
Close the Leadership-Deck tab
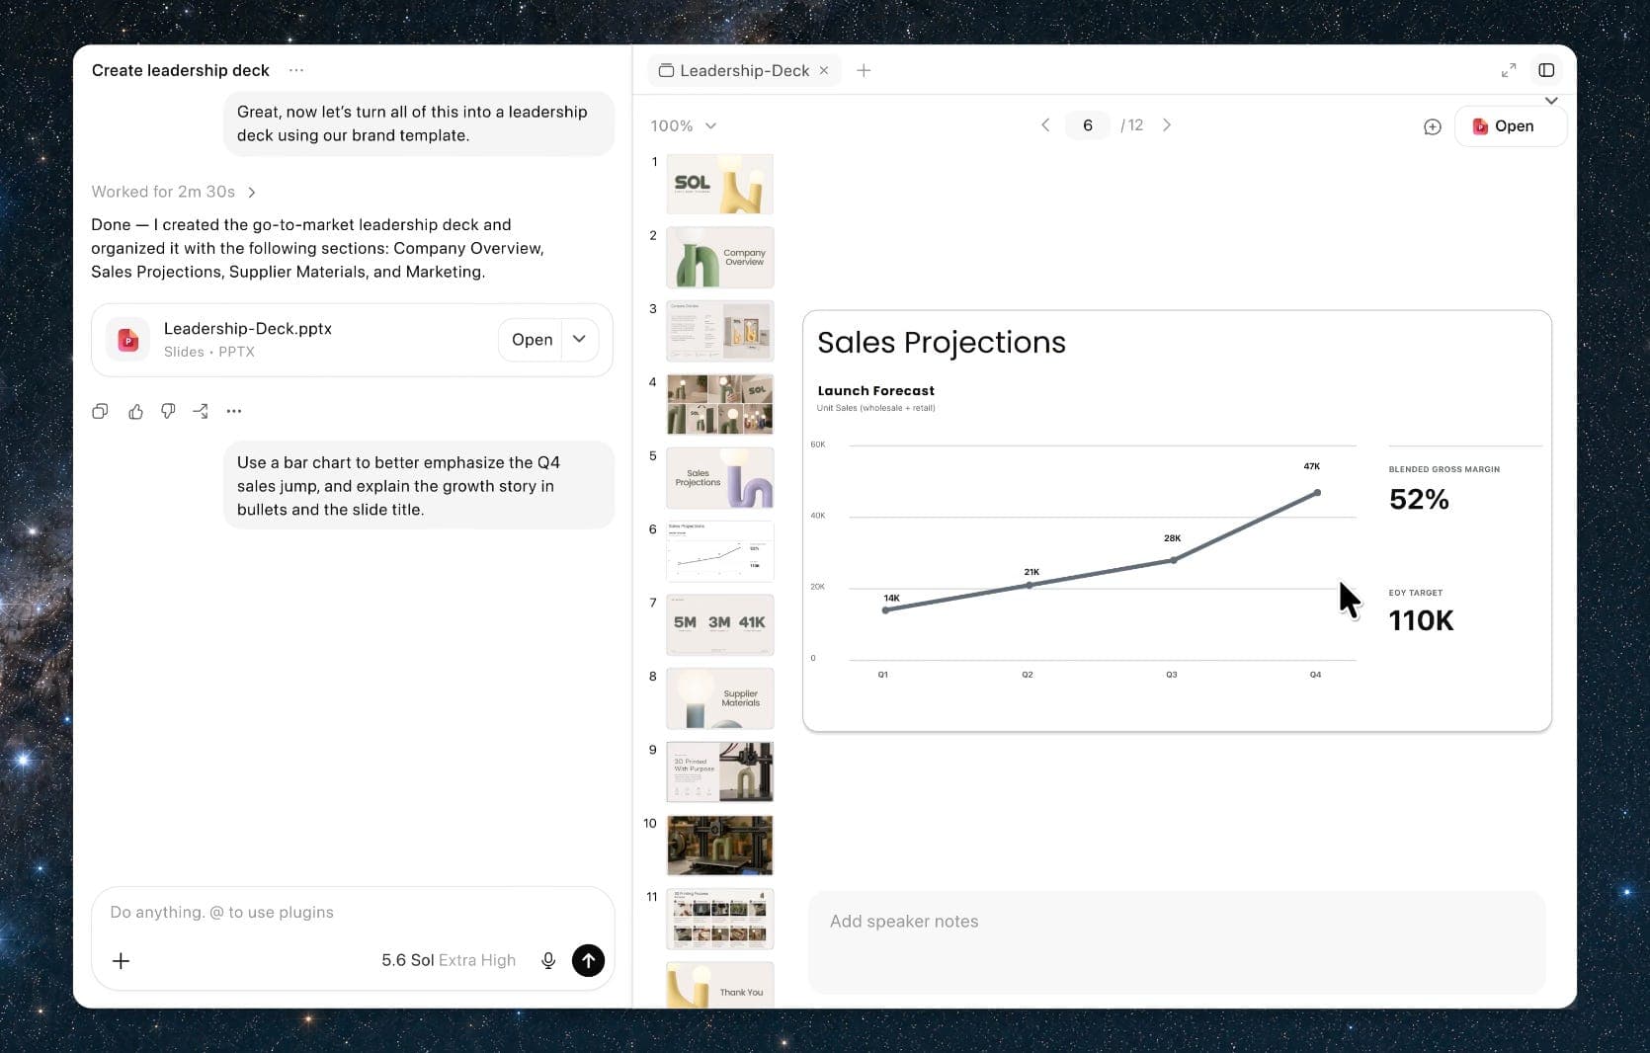click(x=824, y=70)
